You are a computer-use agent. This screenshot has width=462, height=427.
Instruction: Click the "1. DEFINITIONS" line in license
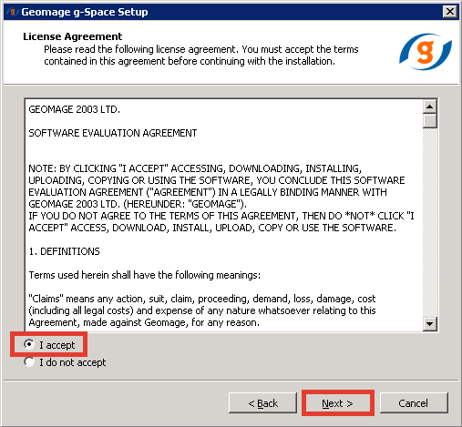[64, 251]
